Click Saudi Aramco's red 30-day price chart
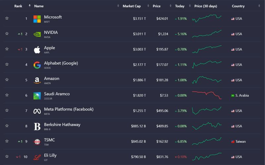The image size is (265, 165). (x=207, y=95)
